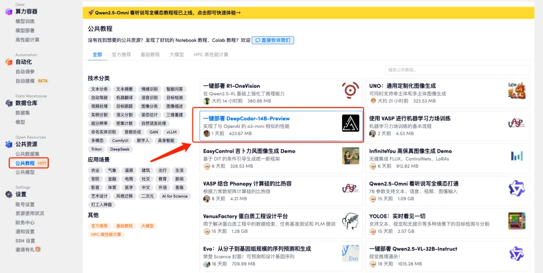Open 一键部署 R1-OneVision tutorial title
Screen dimensions: 543x273
pos(231,86)
